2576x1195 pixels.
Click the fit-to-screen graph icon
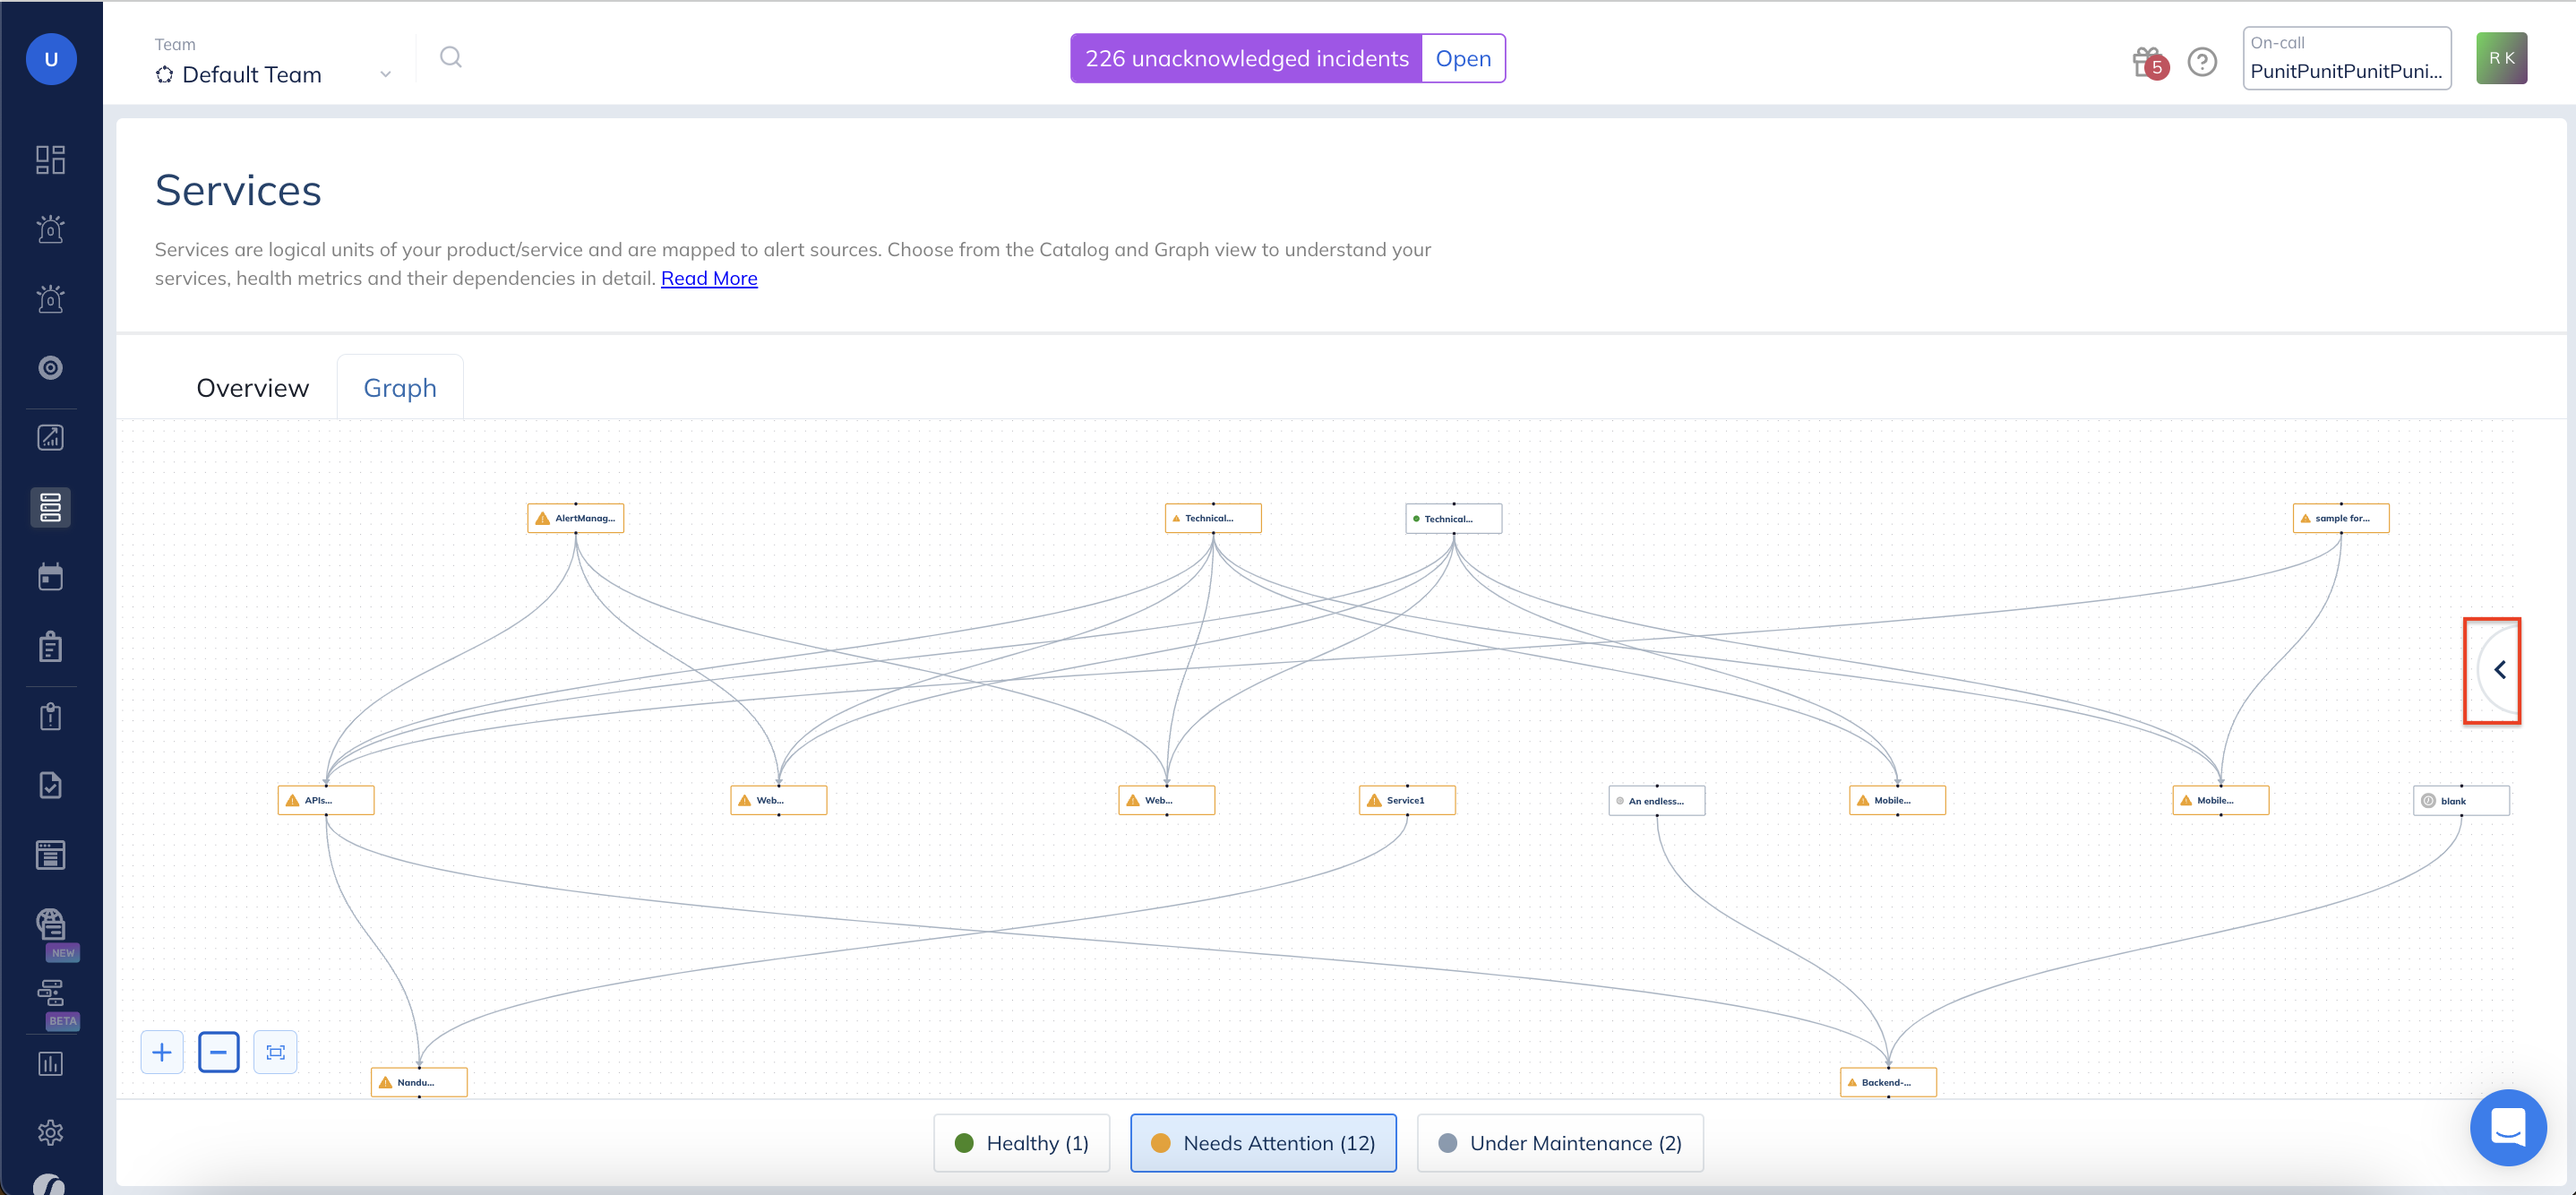pos(275,1052)
